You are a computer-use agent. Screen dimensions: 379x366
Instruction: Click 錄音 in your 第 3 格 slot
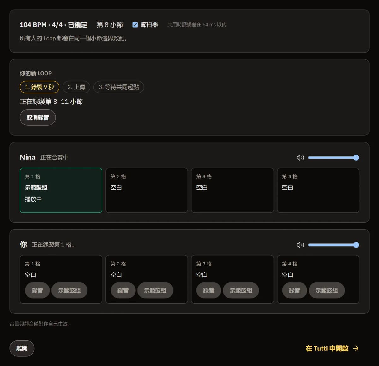[209, 290]
